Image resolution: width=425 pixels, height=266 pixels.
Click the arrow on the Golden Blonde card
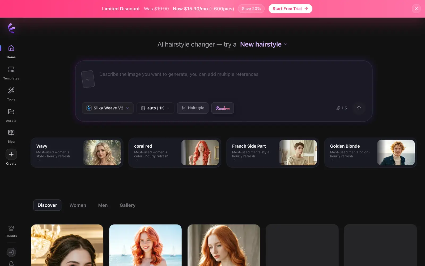(332, 160)
